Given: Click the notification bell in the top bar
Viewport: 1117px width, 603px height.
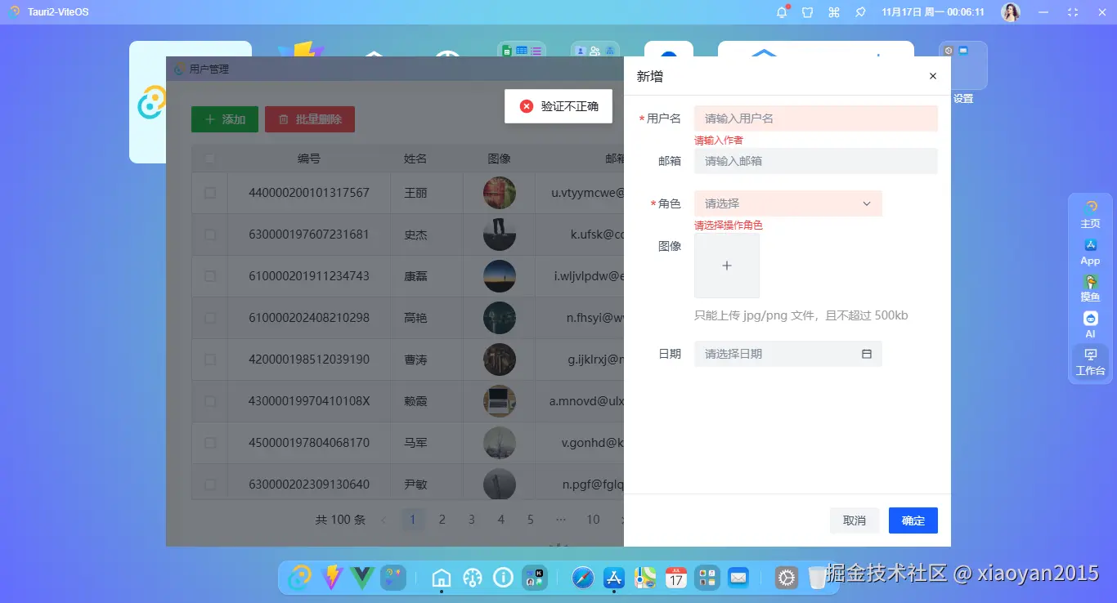Looking at the screenshot, I should click(x=780, y=11).
